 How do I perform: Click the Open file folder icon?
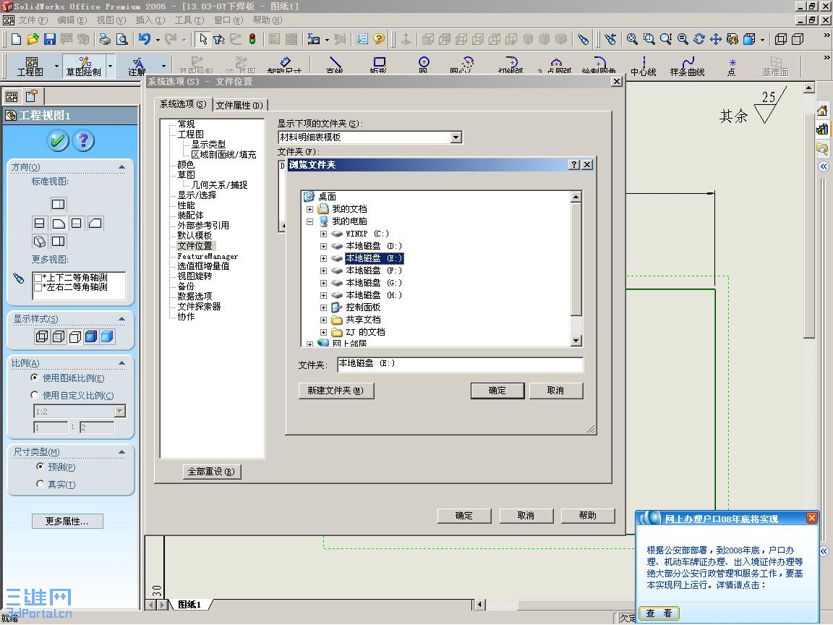point(33,39)
